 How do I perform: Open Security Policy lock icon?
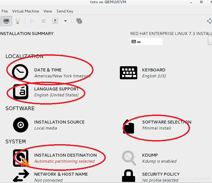[x=129, y=176]
